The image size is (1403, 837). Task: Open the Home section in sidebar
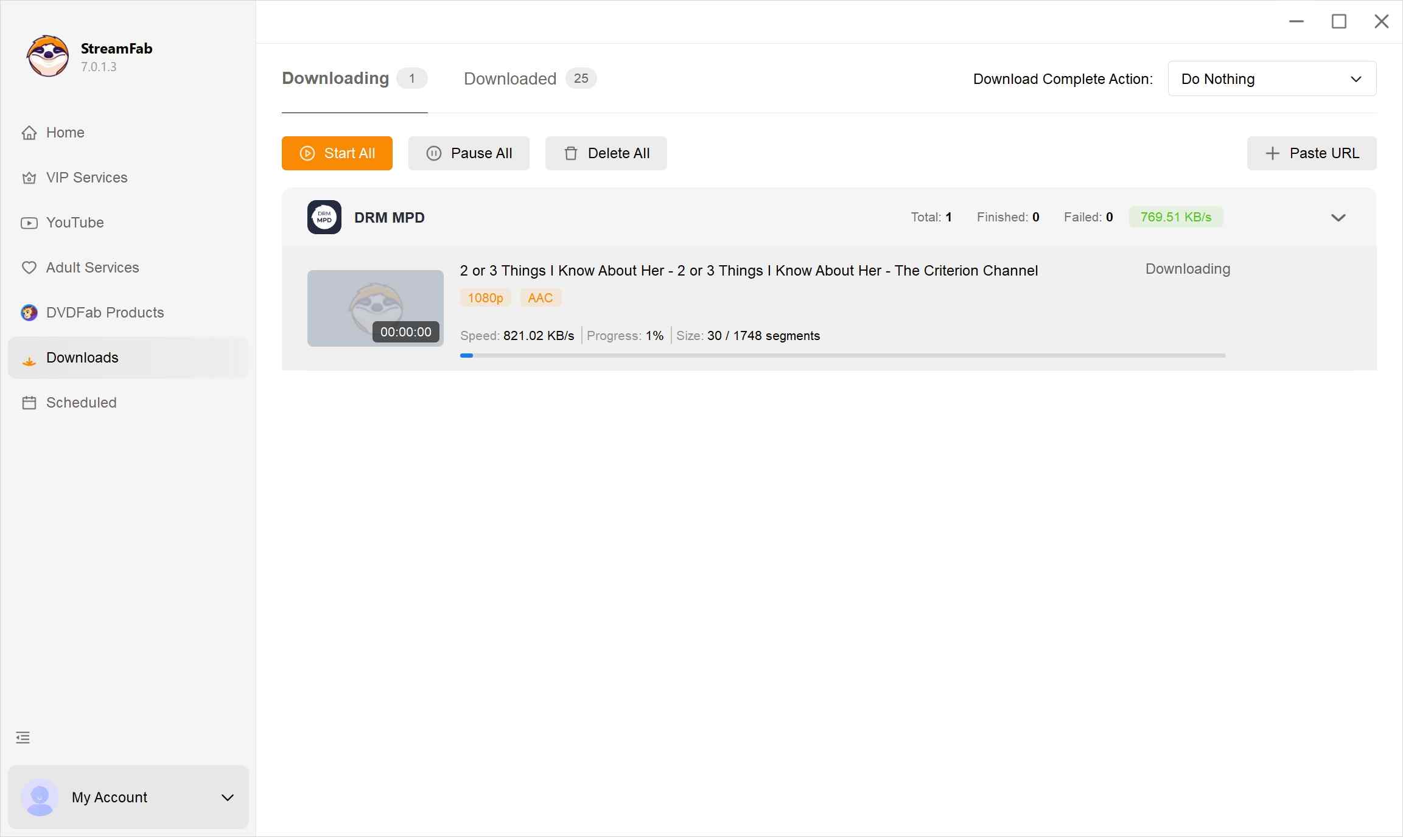coord(65,133)
